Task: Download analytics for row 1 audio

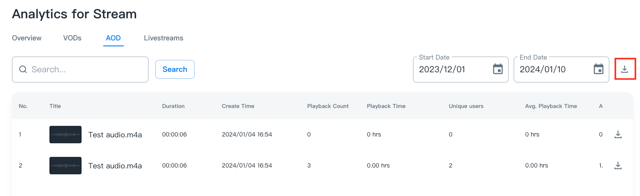Action: (618, 134)
